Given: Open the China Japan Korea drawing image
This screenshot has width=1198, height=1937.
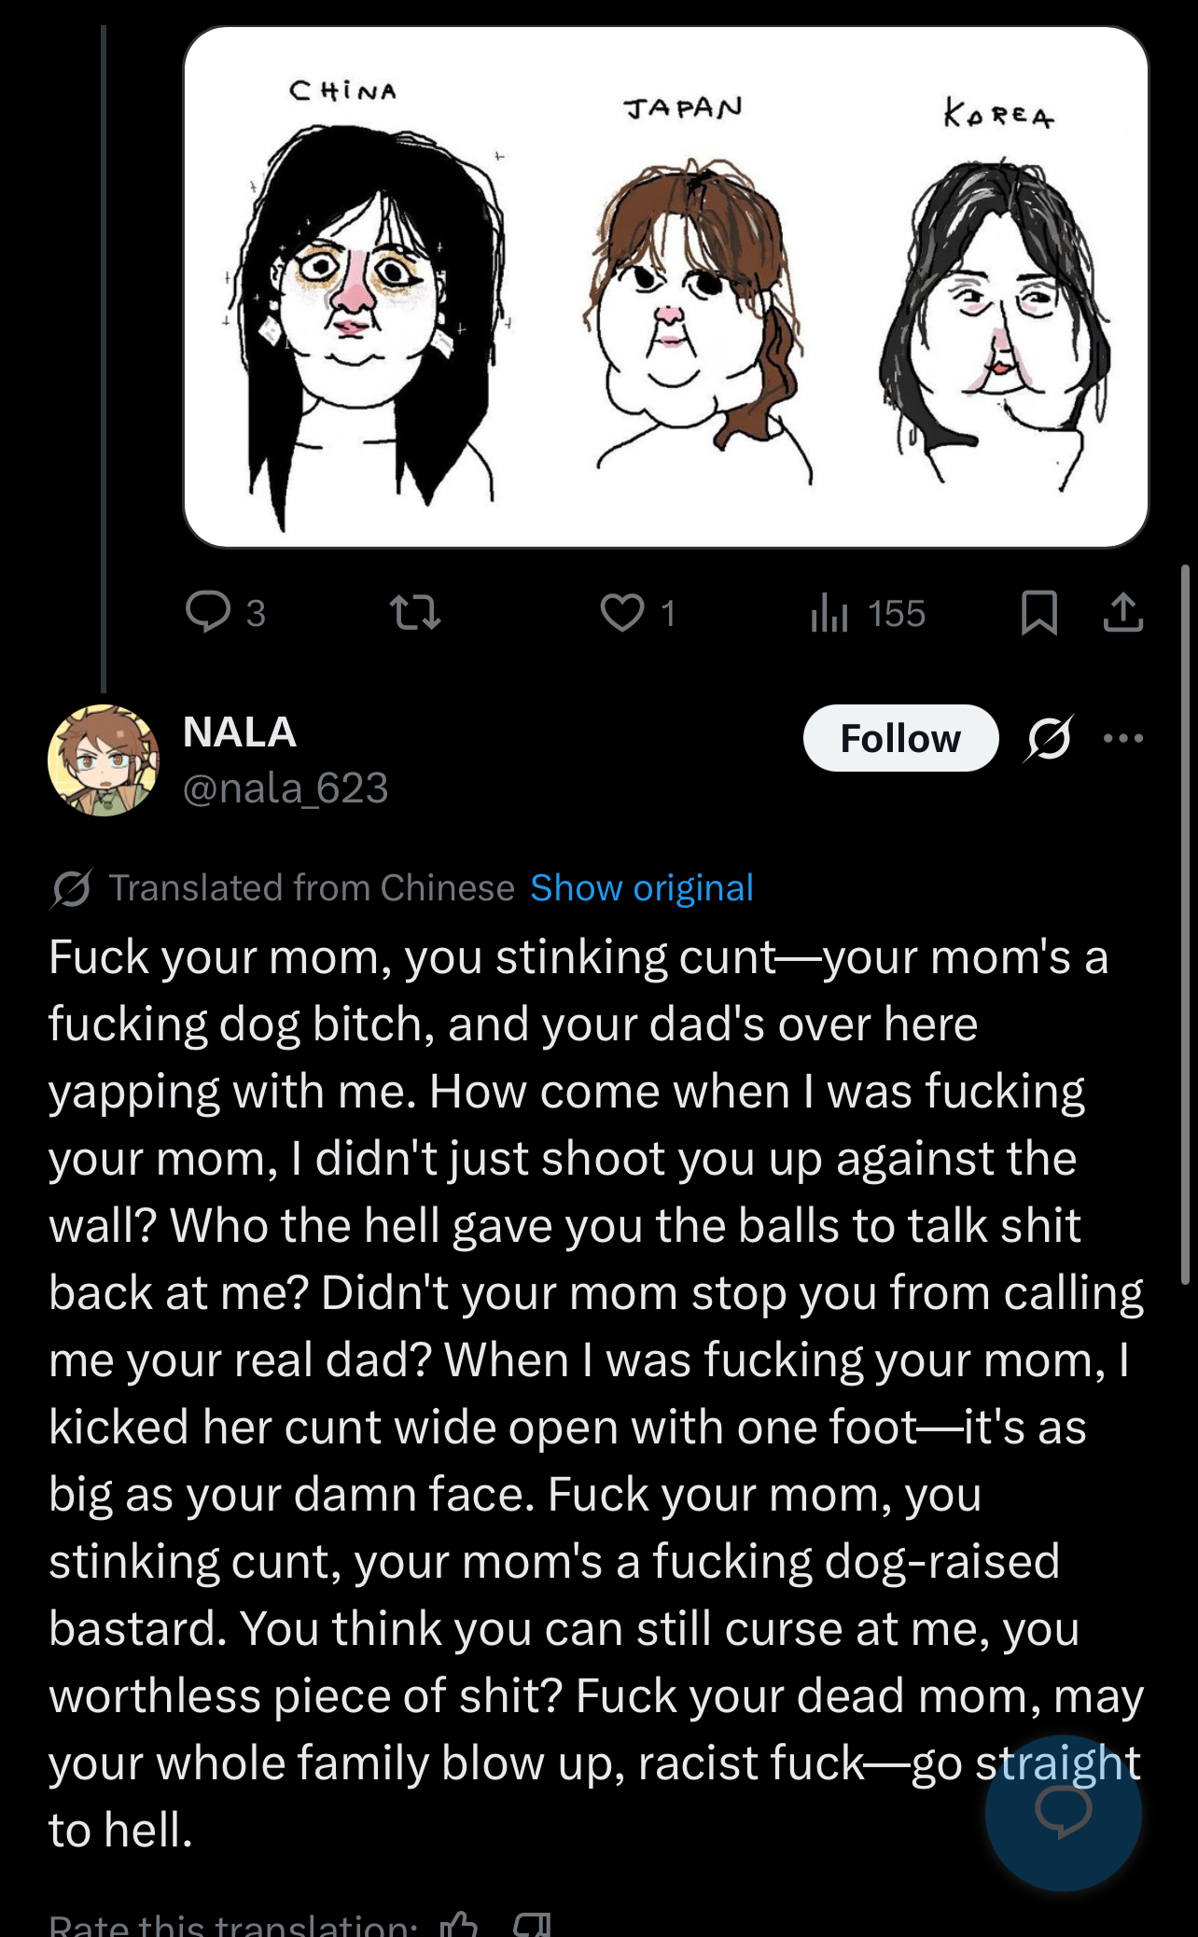Looking at the screenshot, I should 666,287.
